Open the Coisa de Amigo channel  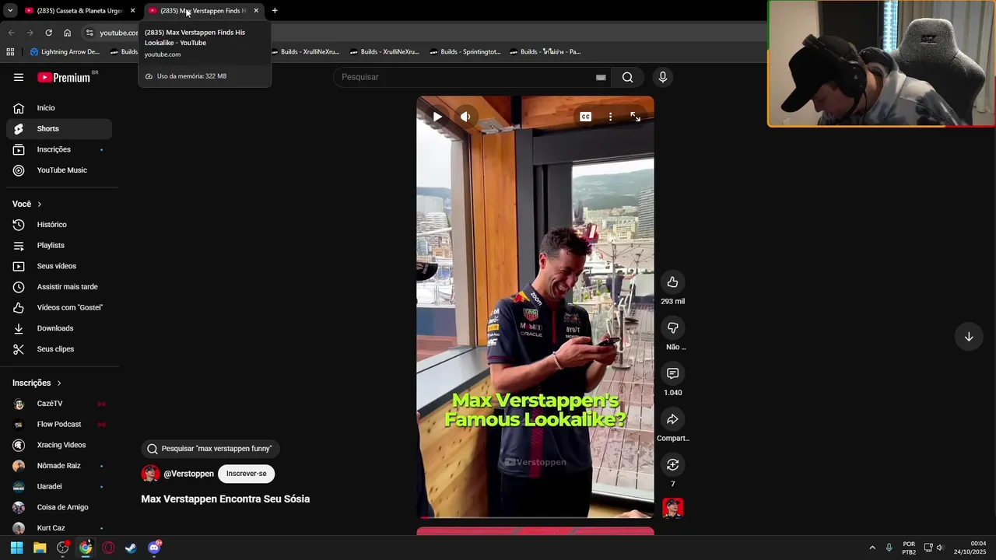tap(59, 507)
